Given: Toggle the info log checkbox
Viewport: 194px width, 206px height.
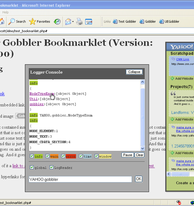Looking at the screenshot, I should point(32,156).
